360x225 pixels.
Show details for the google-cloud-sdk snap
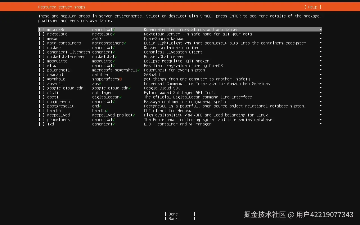[320, 88]
